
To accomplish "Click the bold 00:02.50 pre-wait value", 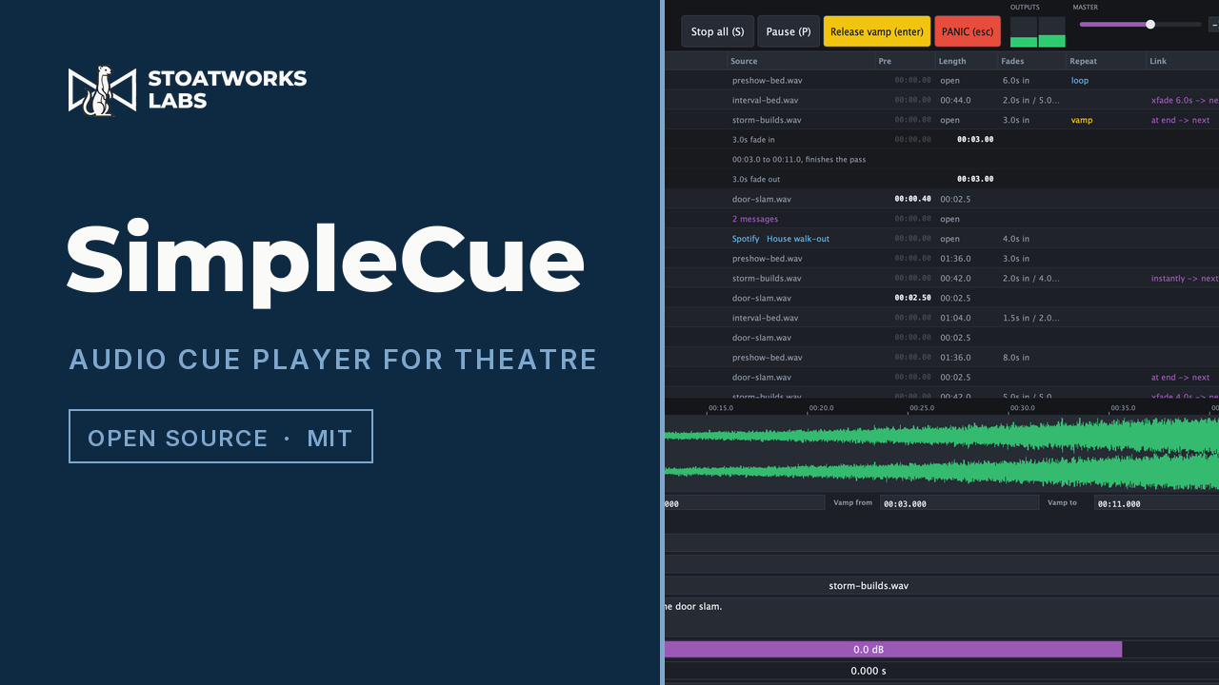I will [x=913, y=298].
